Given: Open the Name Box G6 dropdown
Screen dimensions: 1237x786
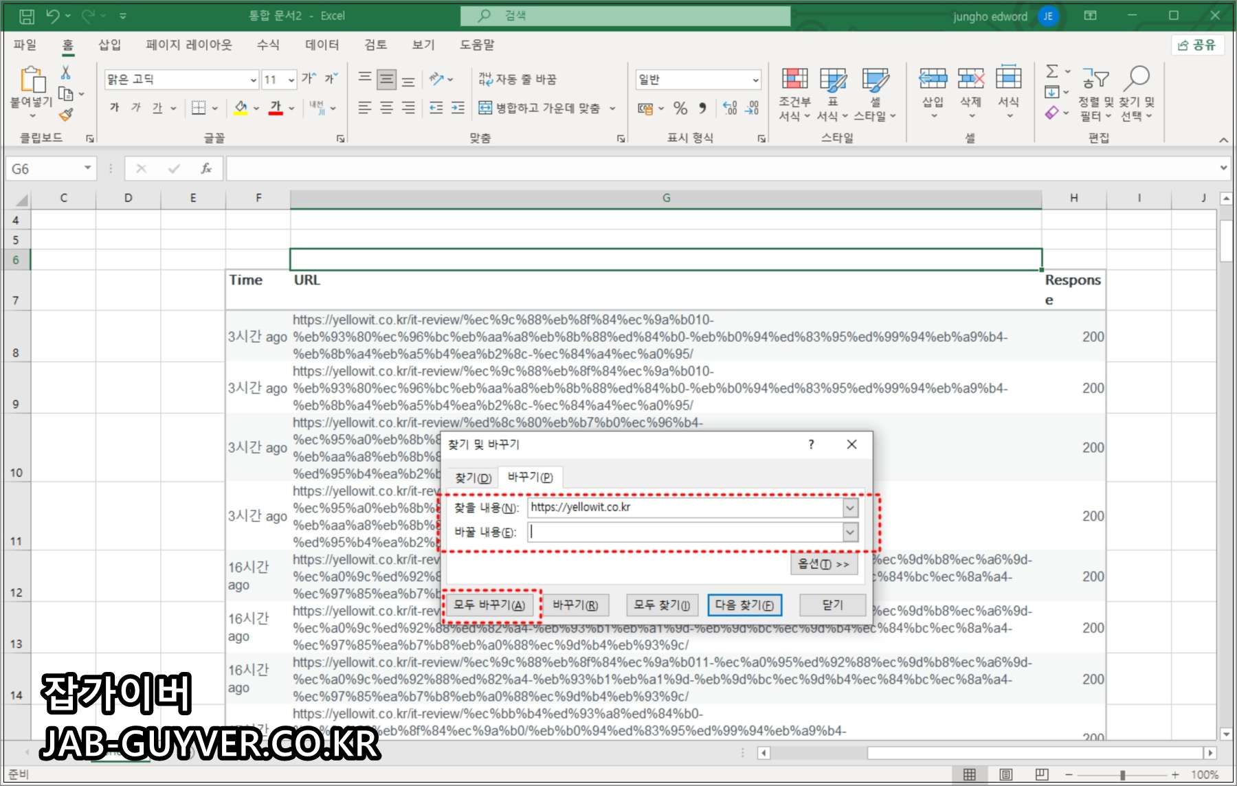Looking at the screenshot, I should [87, 168].
